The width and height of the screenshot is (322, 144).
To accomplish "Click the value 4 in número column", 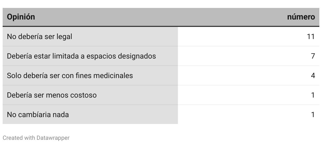I will (313, 75).
